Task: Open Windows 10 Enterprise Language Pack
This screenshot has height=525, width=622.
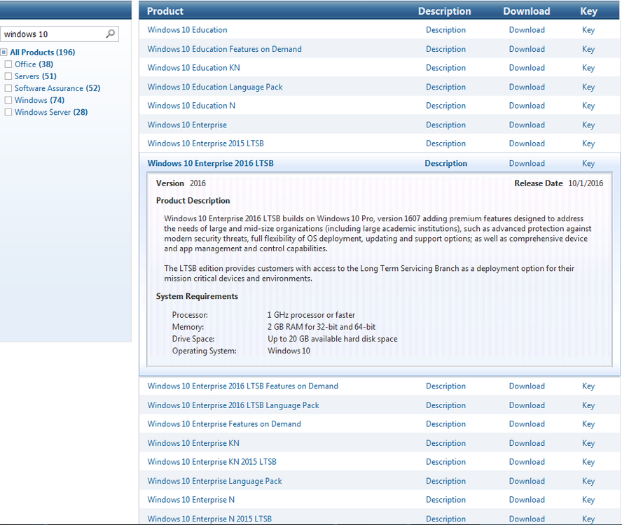Action: click(214, 481)
